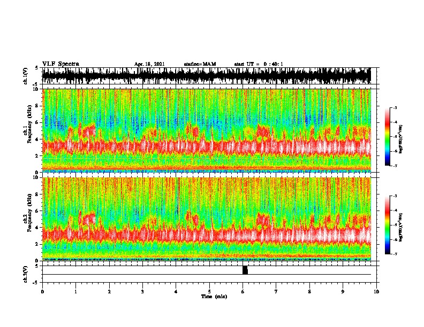Click the log(PSD) label beside ch.1 color bar
This screenshot has width=424, height=327.
[401, 139]
